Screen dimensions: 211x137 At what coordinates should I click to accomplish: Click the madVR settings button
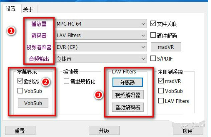click(166, 47)
